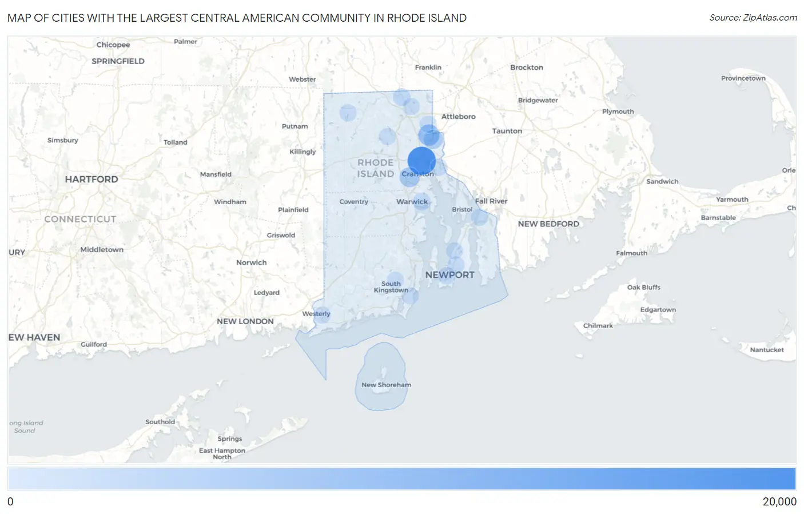Image resolution: width=804 pixels, height=514 pixels.
Task: Click the legend minimum value 0
Action: click(x=10, y=502)
